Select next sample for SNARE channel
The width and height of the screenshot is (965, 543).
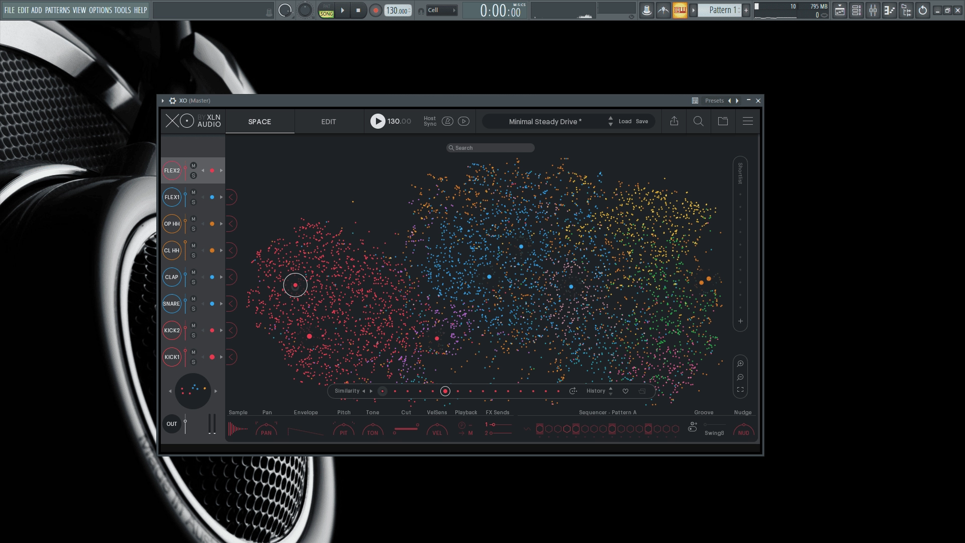click(221, 304)
